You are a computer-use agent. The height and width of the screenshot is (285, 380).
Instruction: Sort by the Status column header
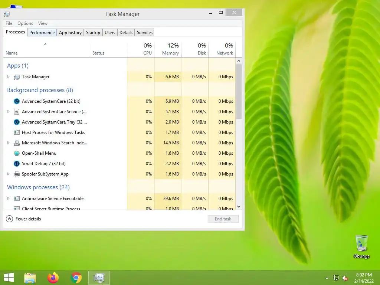pos(109,50)
